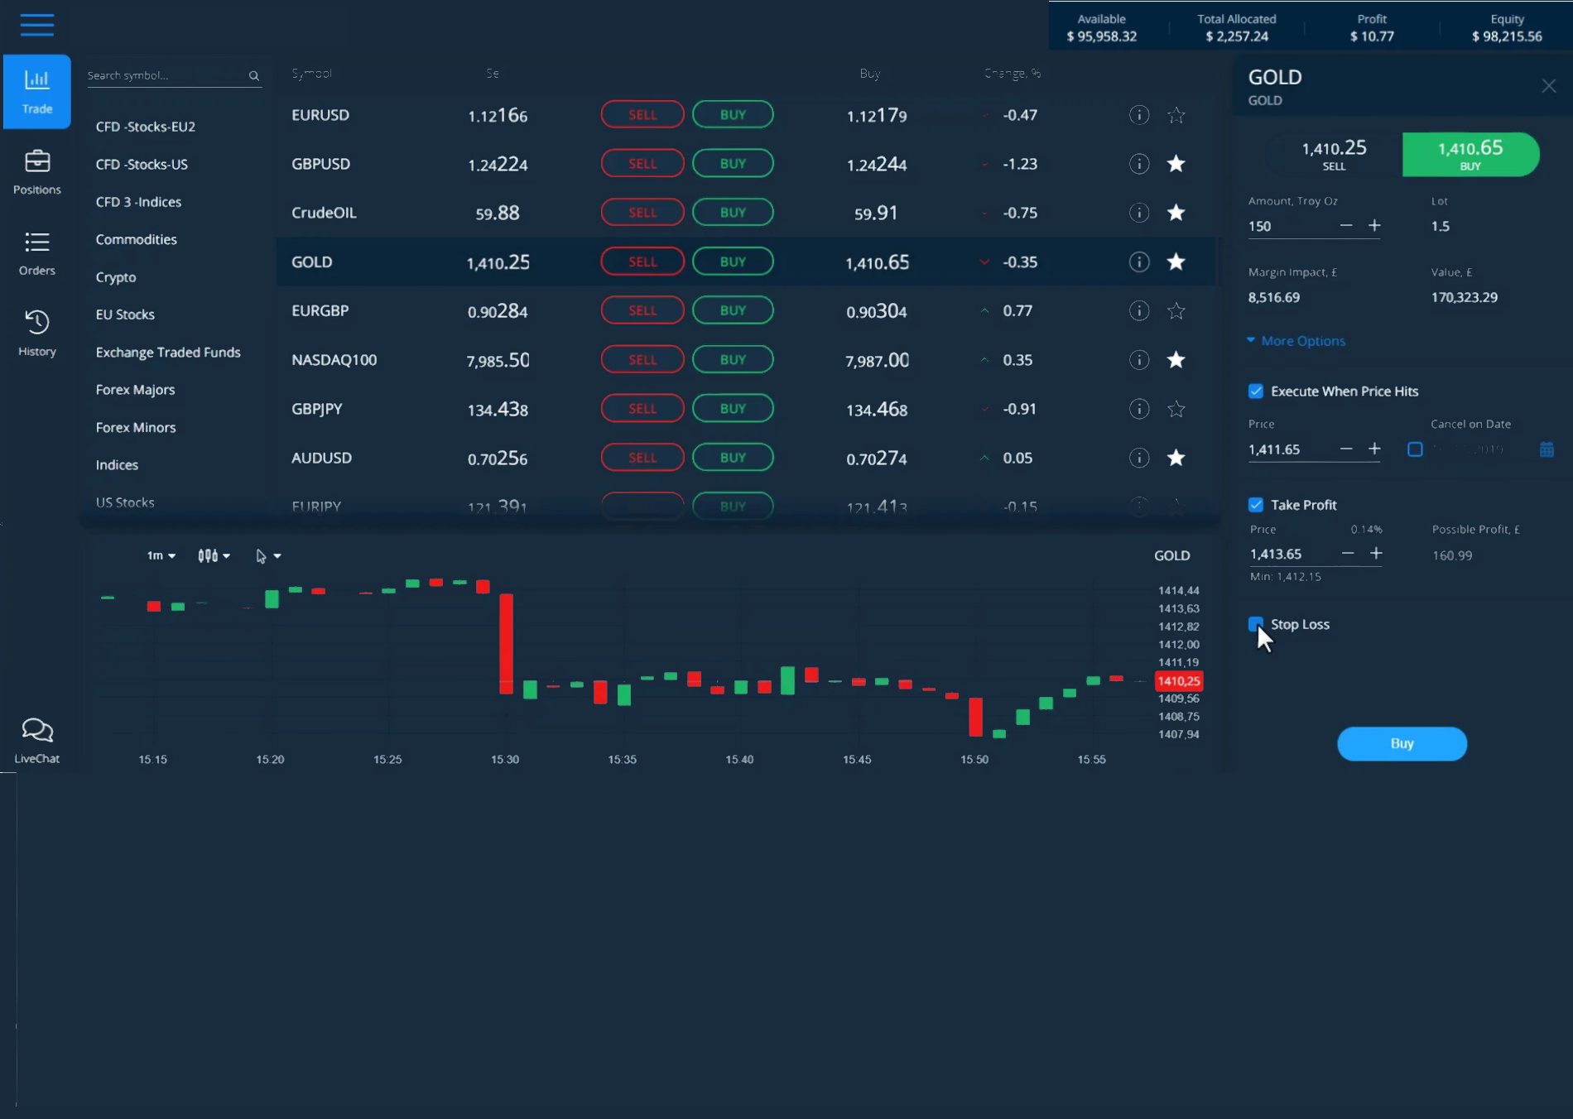Screen dimensions: 1573x1119
Task: Click search magnifier icon in symbol search
Action: (254, 76)
